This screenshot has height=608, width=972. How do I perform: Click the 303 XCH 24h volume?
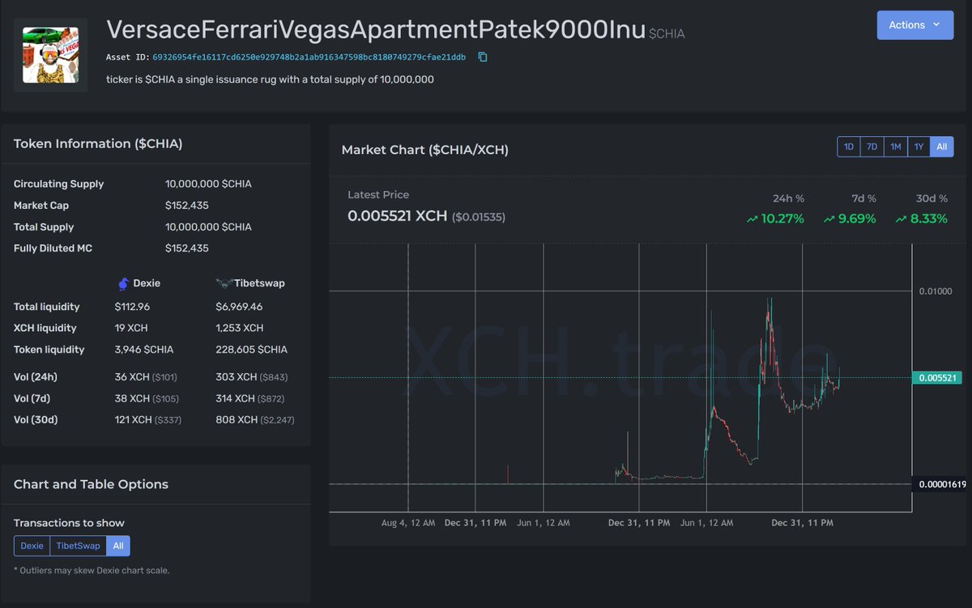237,377
